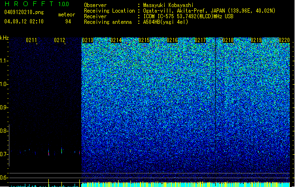The width and height of the screenshot is (295, 187).
Task: Click the kHz axis unit label
Action: pyautogui.click(x=4, y=38)
